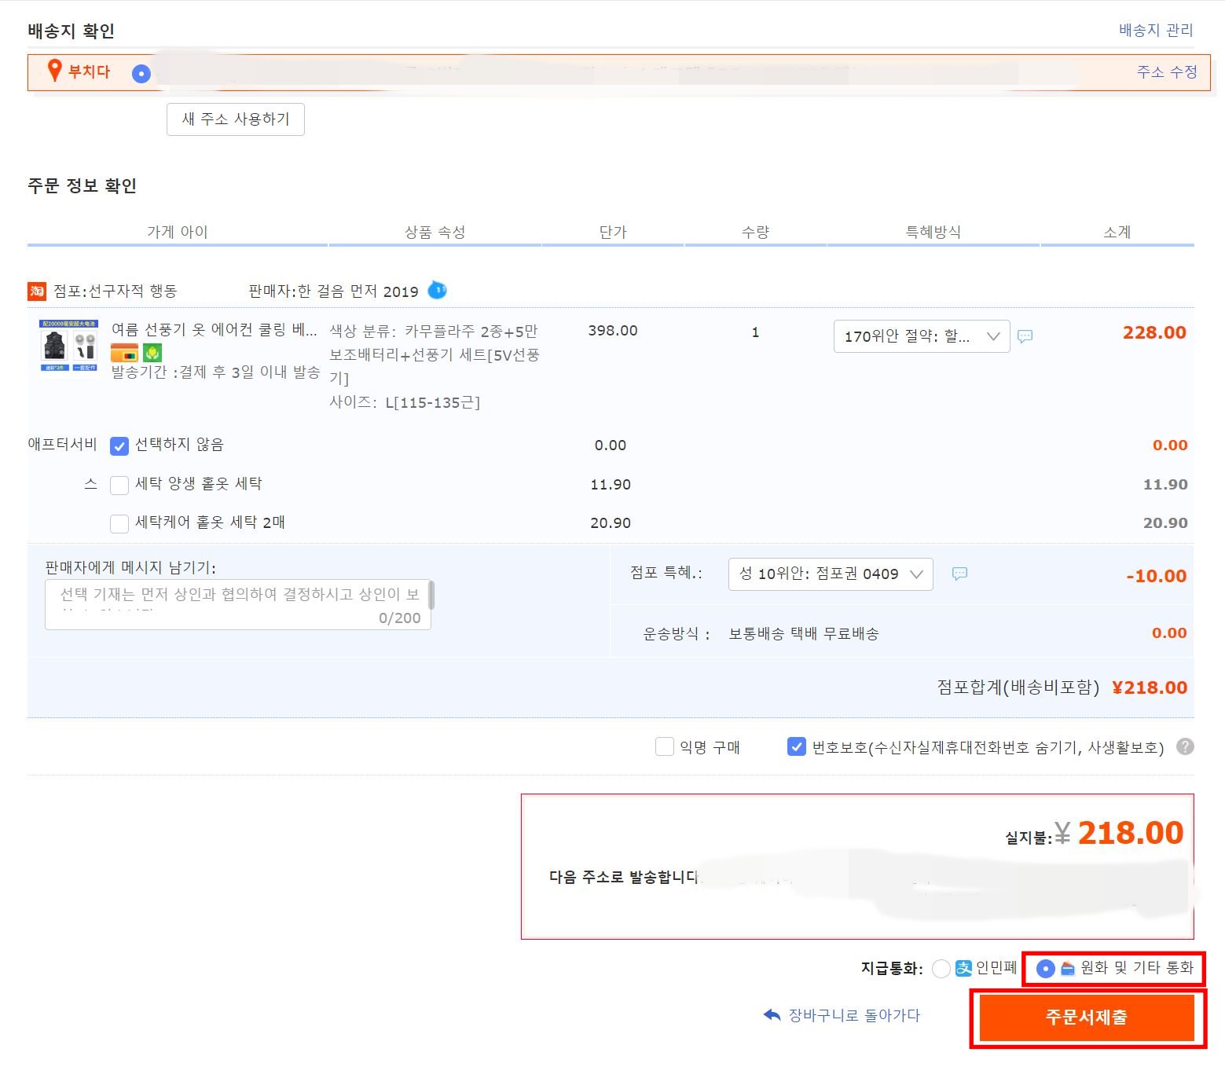The image size is (1225, 1067).
Task: Click the card icon beside 원화 및 기타 통화
Action: pos(1067,969)
